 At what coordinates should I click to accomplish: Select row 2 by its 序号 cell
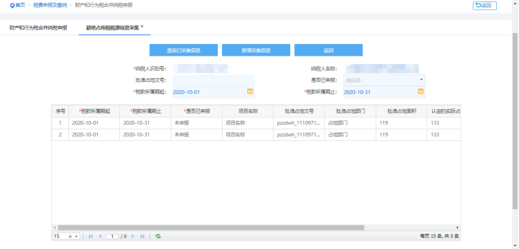[60, 135]
